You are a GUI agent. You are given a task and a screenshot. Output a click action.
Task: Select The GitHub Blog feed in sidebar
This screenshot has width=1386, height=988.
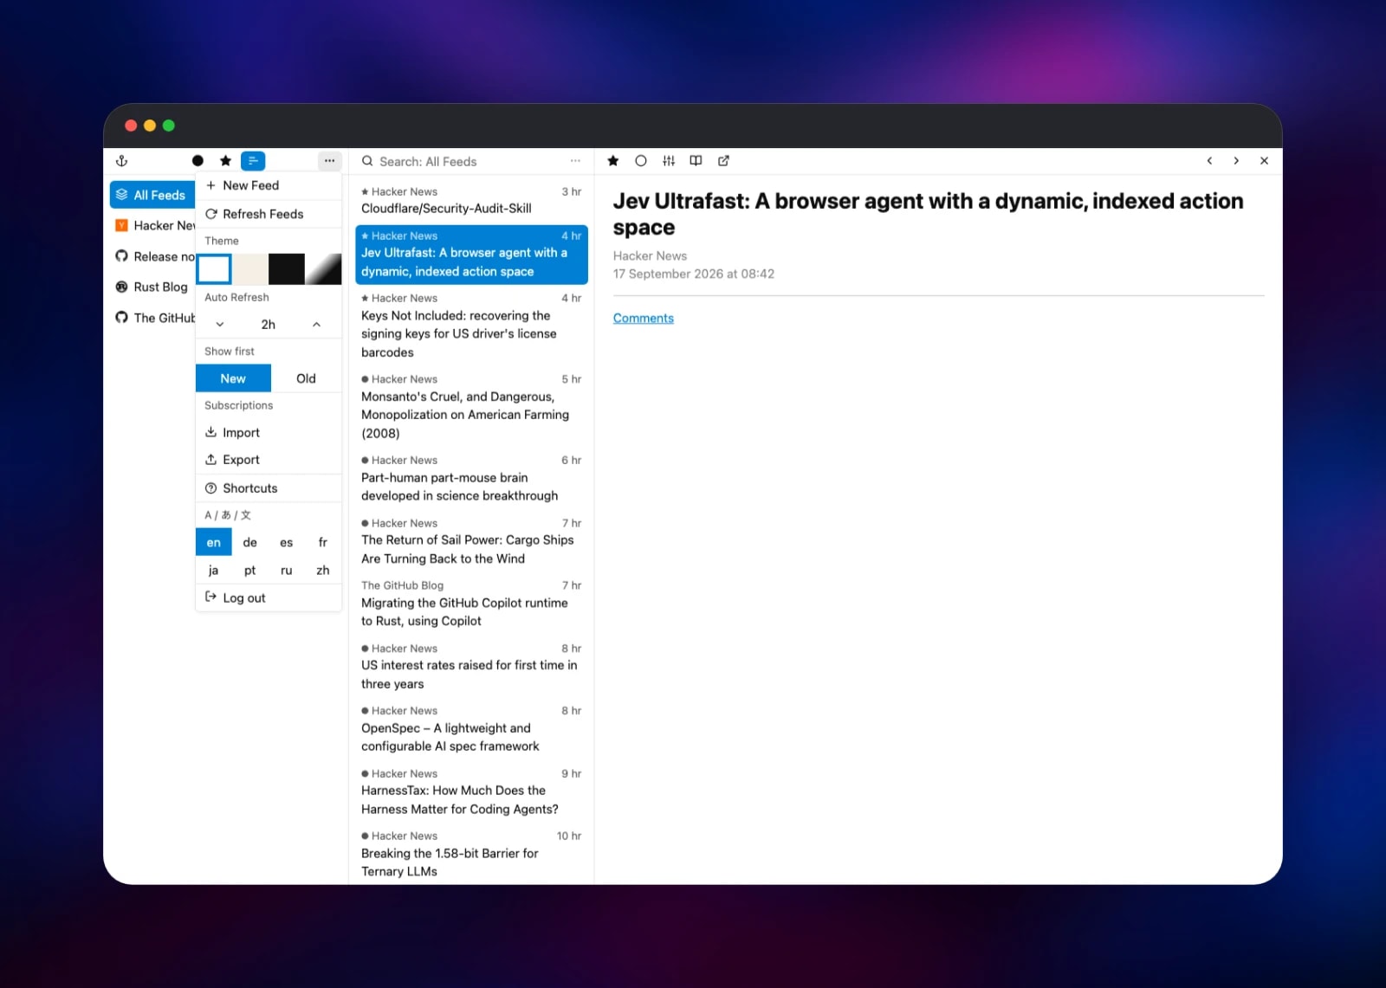pos(154,318)
